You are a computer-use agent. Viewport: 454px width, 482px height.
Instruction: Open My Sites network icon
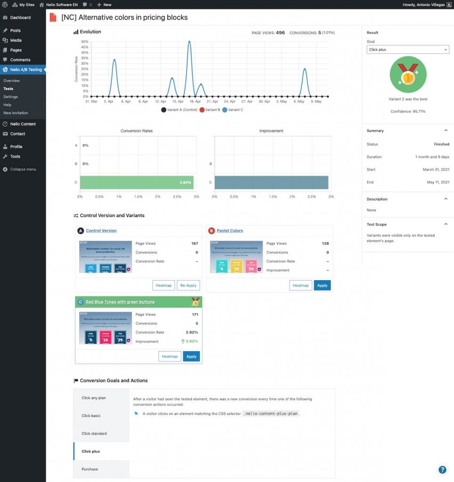tap(15, 5)
